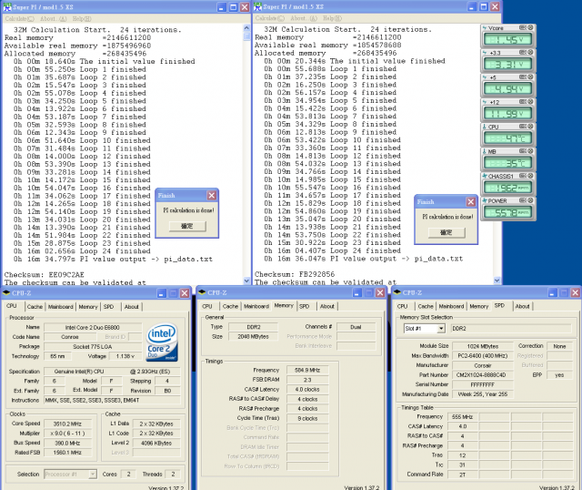
Task: Open the About menu in the Super PI window with checksum FB292856
Action: (x=304, y=18)
